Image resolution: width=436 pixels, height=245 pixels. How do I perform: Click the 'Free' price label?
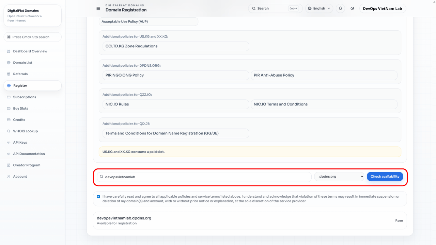click(399, 220)
